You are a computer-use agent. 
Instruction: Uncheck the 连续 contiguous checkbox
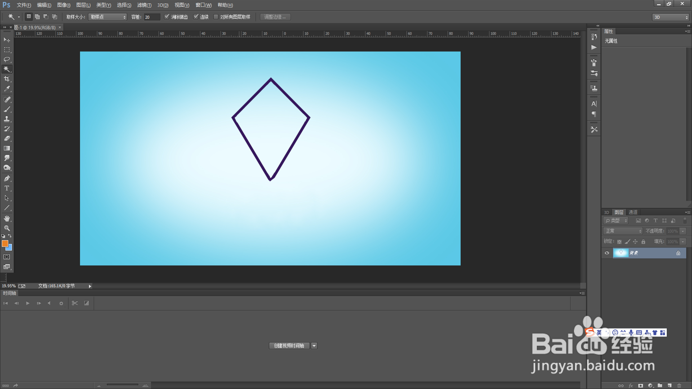pyautogui.click(x=196, y=17)
